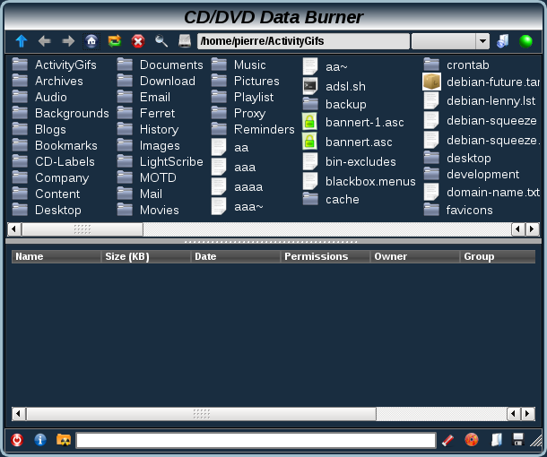547x457 pixels.
Task: Select the adsl.sh script file
Action: [x=345, y=86]
